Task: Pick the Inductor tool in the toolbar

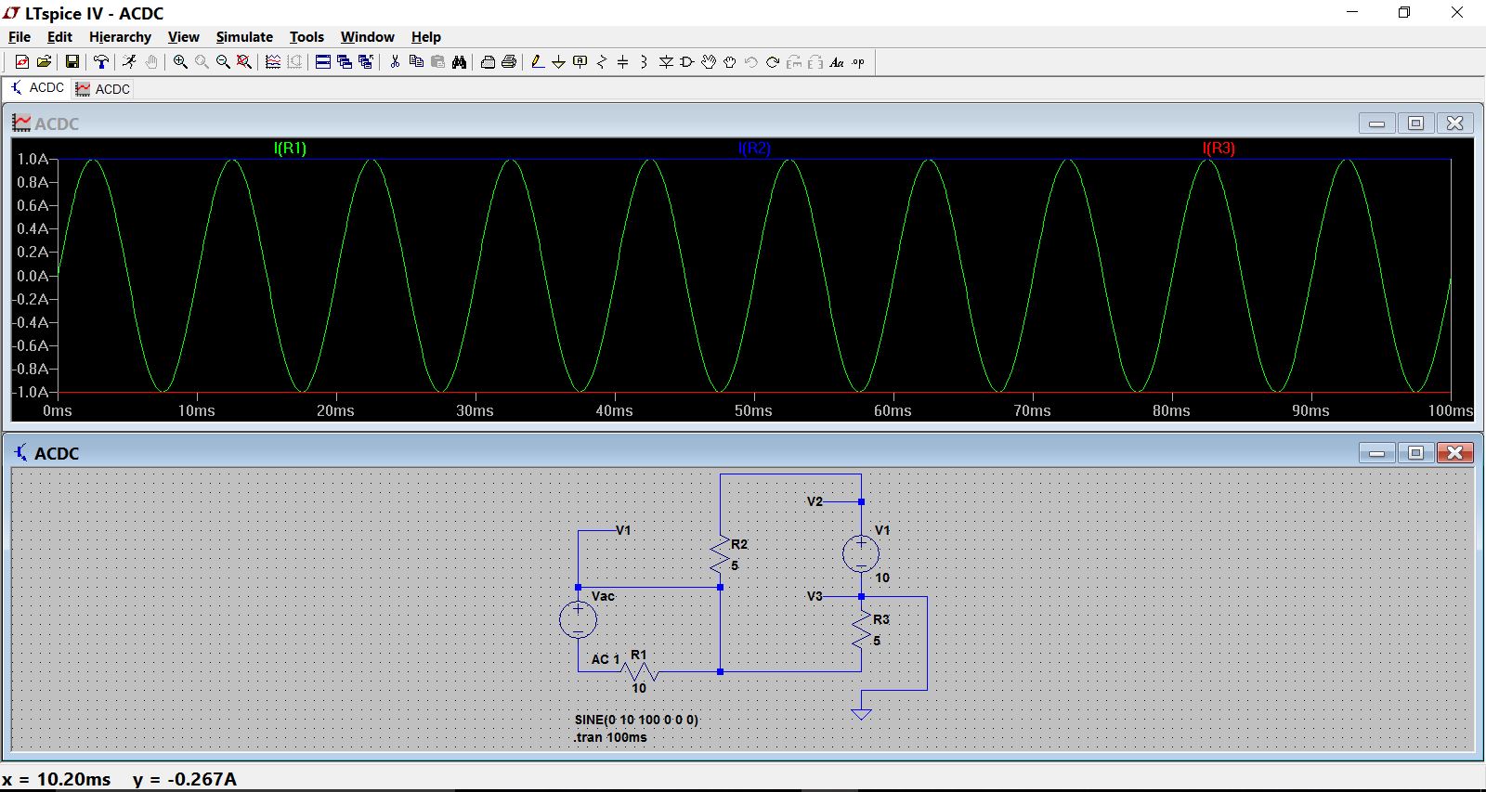Action: pyautogui.click(x=644, y=62)
